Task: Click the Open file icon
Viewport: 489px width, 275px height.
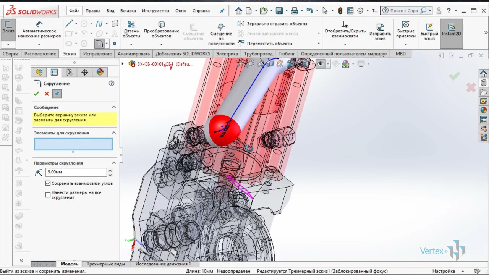Action: pyautogui.click(x=263, y=11)
